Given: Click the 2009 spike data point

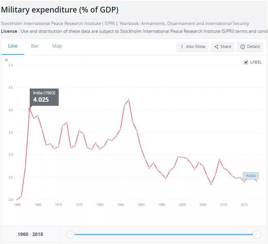Looking at the screenshot, I should coord(219,160).
